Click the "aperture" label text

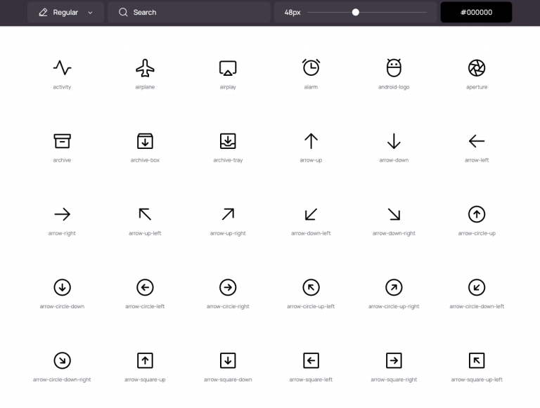tap(477, 87)
